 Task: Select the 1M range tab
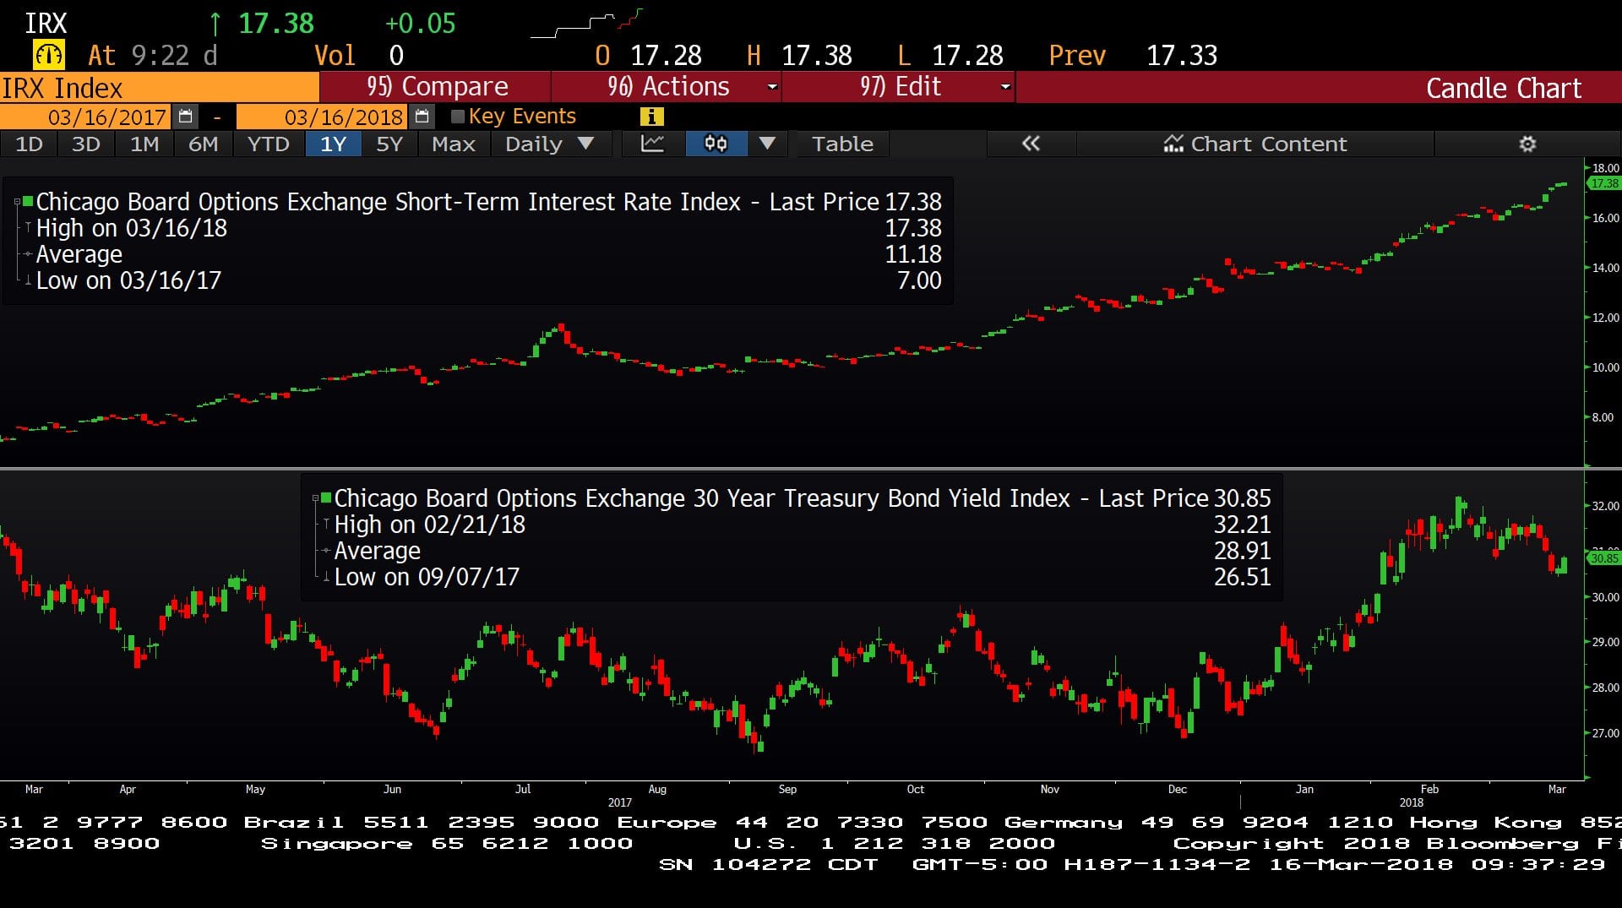[144, 144]
